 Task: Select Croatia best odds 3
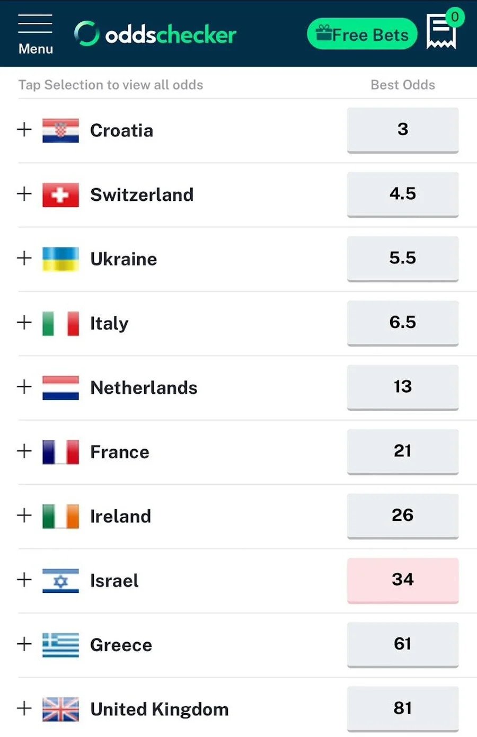402,130
